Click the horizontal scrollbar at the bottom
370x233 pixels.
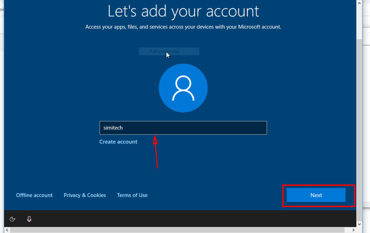pos(181,229)
